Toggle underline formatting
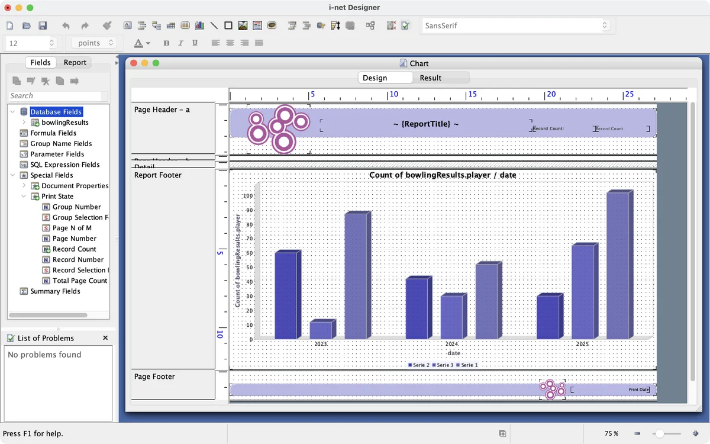Viewport: 710px width, 444px height. tap(195, 43)
